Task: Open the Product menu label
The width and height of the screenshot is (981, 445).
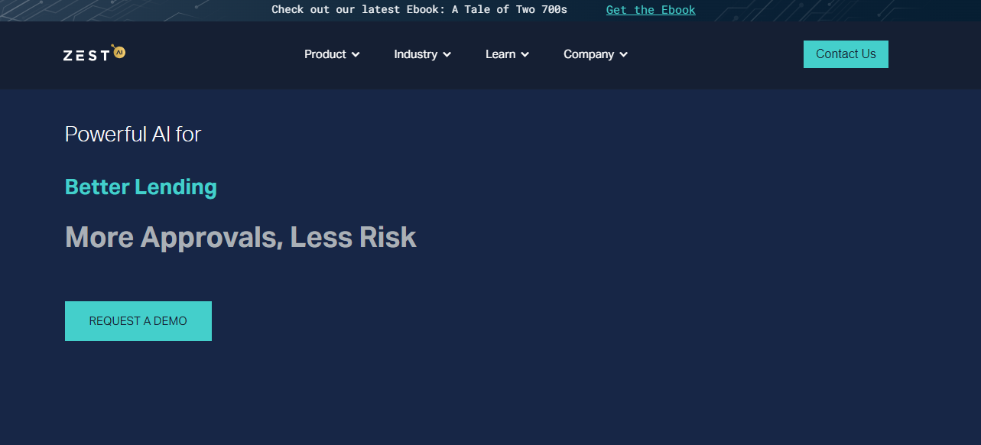Action: [325, 54]
